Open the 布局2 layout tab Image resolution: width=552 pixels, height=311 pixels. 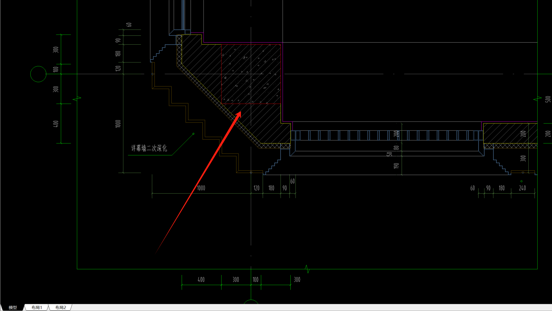point(61,308)
